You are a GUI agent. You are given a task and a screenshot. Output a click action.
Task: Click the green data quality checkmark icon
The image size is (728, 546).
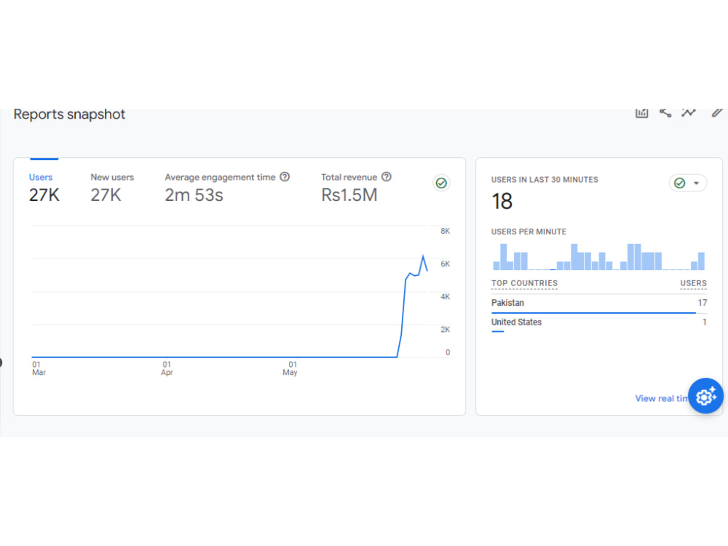pos(441,183)
